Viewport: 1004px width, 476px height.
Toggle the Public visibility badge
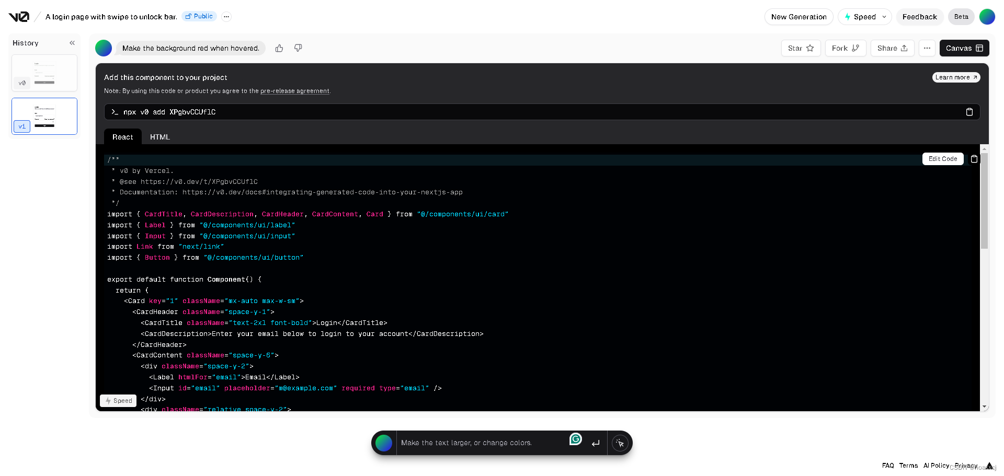199,16
